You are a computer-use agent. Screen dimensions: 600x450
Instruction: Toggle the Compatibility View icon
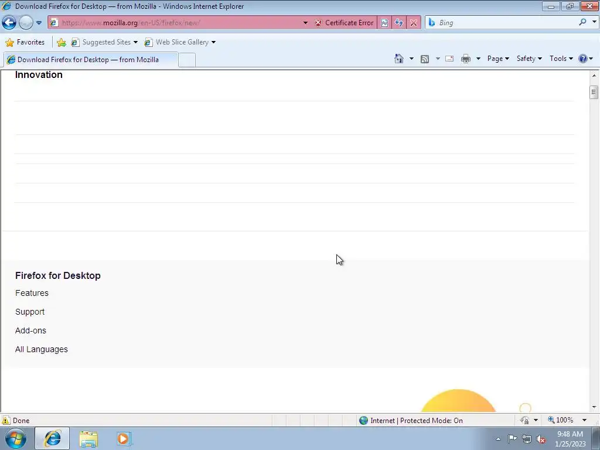coord(384,23)
